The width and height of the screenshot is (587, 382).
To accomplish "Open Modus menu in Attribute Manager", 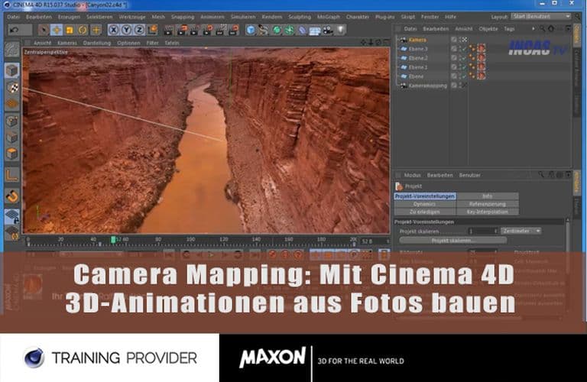I will [x=413, y=175].
